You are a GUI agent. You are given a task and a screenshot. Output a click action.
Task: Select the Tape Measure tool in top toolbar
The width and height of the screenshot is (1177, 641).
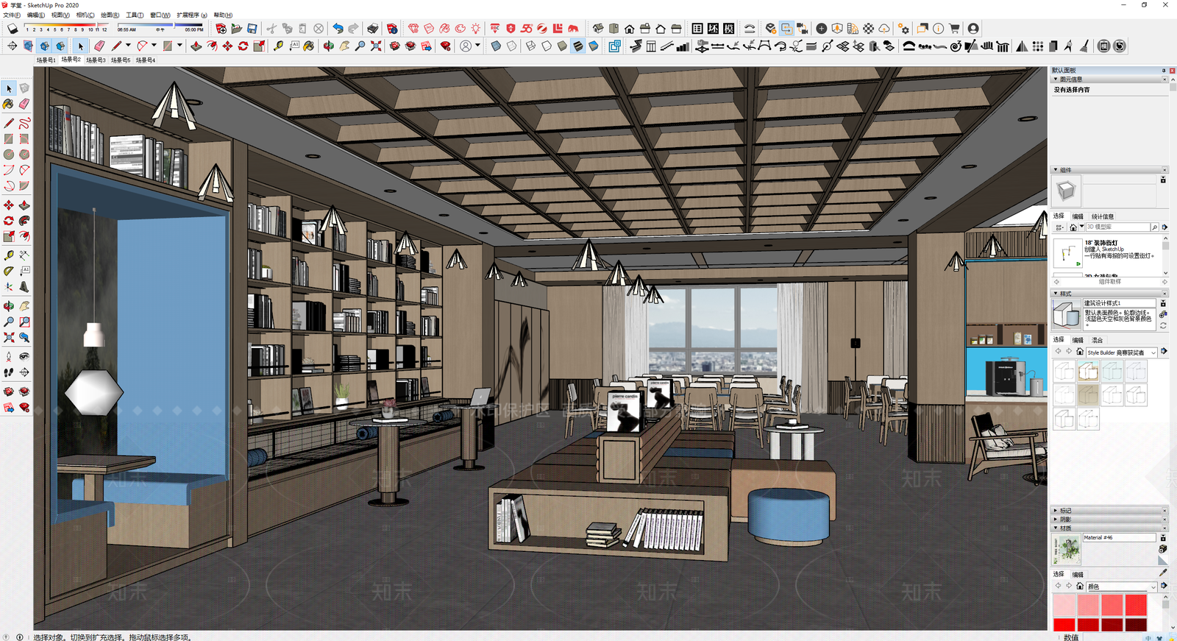click(278, 46)
